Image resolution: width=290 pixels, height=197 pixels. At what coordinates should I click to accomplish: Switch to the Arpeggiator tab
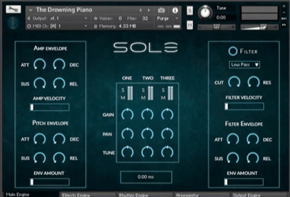202,195
